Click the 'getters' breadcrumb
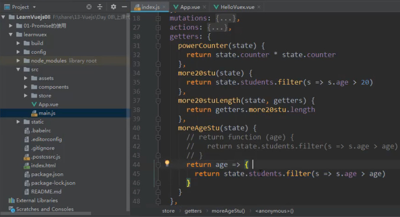Viewport: 400px width, 217px height. [193, 211]
